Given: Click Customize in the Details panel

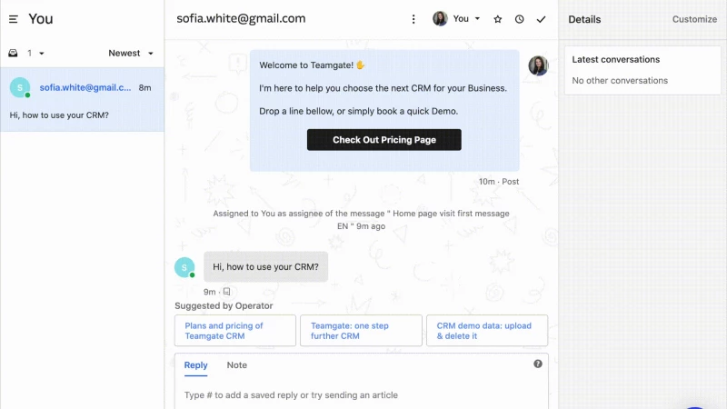Looking at the screenshot, I should (694, 19).
